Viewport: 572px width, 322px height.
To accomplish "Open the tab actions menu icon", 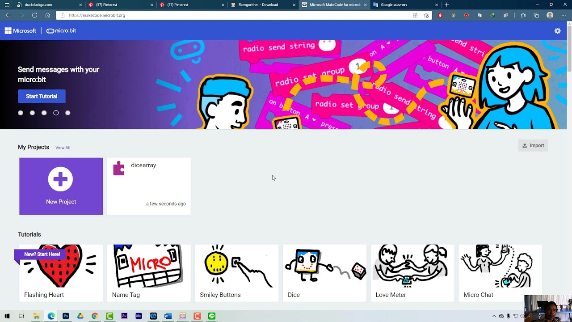I will [7, 5].
